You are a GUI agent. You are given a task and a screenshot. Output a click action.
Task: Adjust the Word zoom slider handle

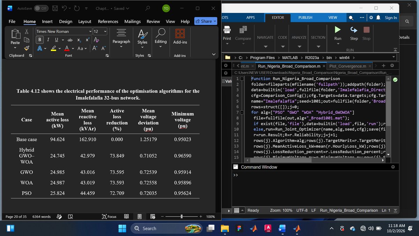pyautogui.click(x=182, y=217)
